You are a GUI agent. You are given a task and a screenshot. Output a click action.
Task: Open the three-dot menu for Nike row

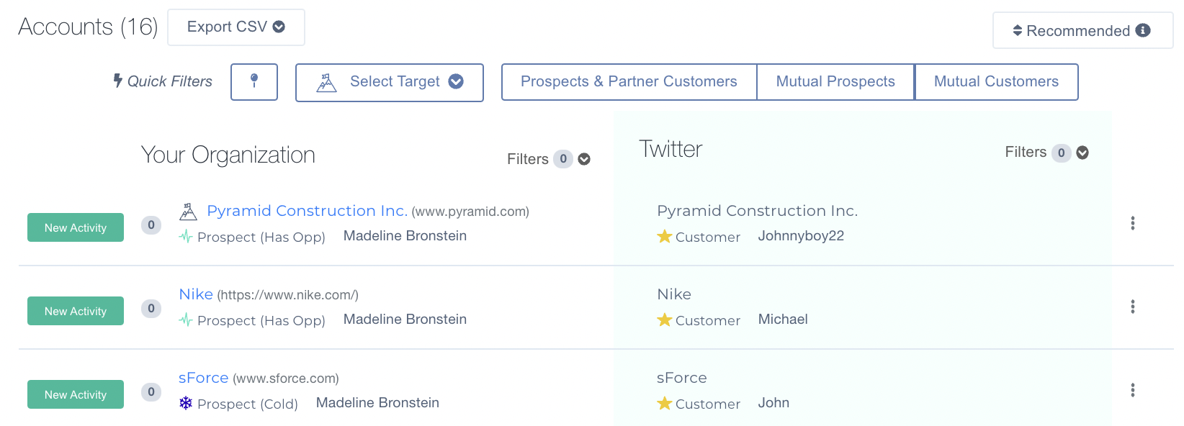pos(1132,307)
